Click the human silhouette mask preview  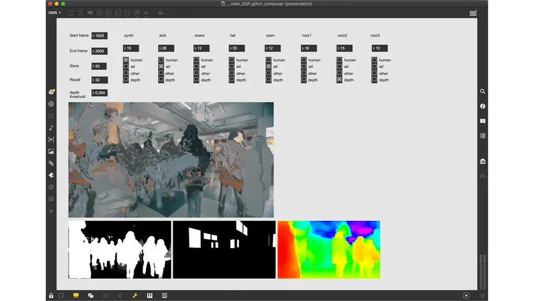click(x=120, y=250)
